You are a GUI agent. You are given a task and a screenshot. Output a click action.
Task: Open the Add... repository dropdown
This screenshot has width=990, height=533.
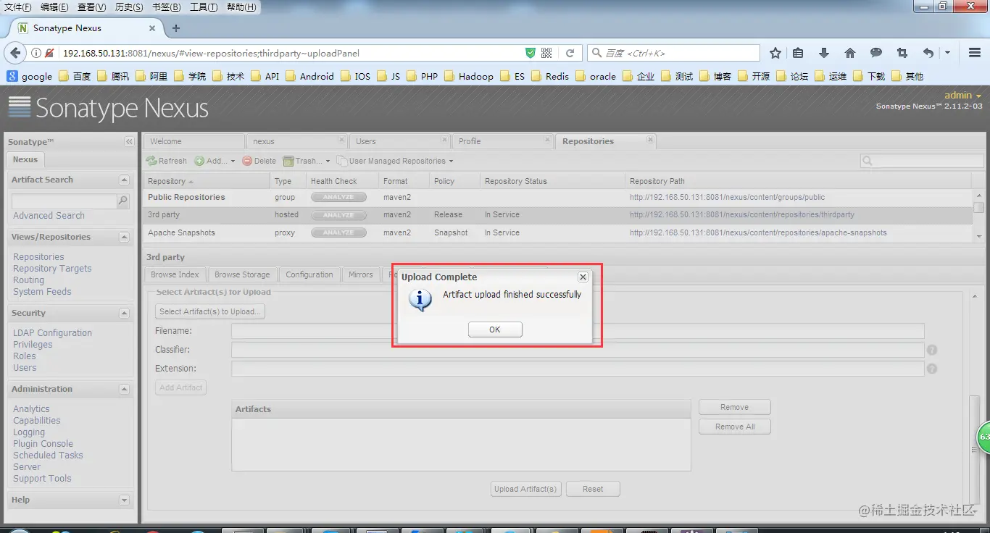[215, 161]
